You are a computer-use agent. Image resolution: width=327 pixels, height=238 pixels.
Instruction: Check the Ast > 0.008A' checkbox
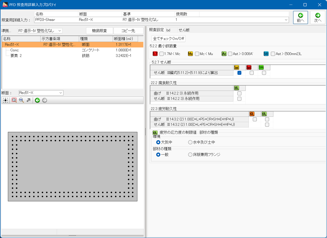(230, 54)
